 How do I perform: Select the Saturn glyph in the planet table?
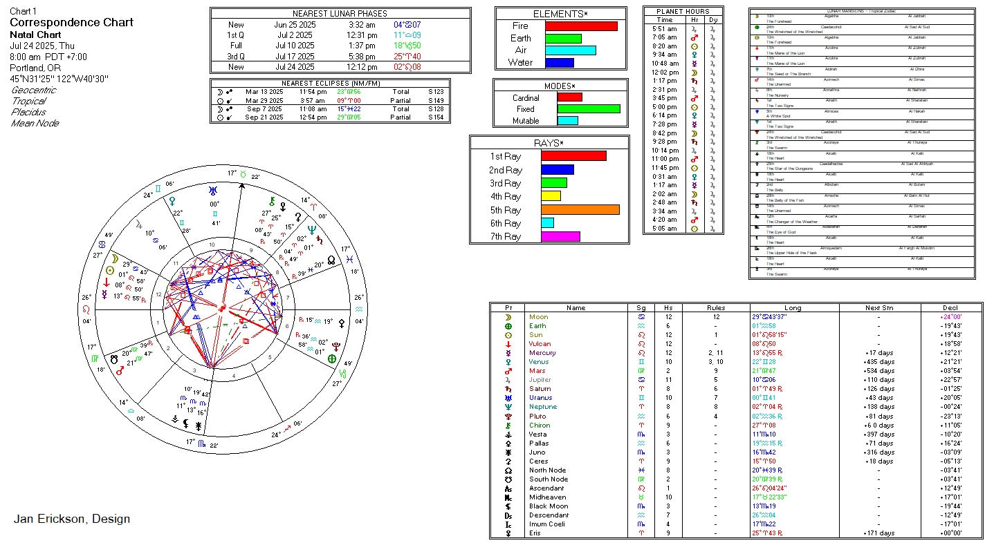point(508,389)
